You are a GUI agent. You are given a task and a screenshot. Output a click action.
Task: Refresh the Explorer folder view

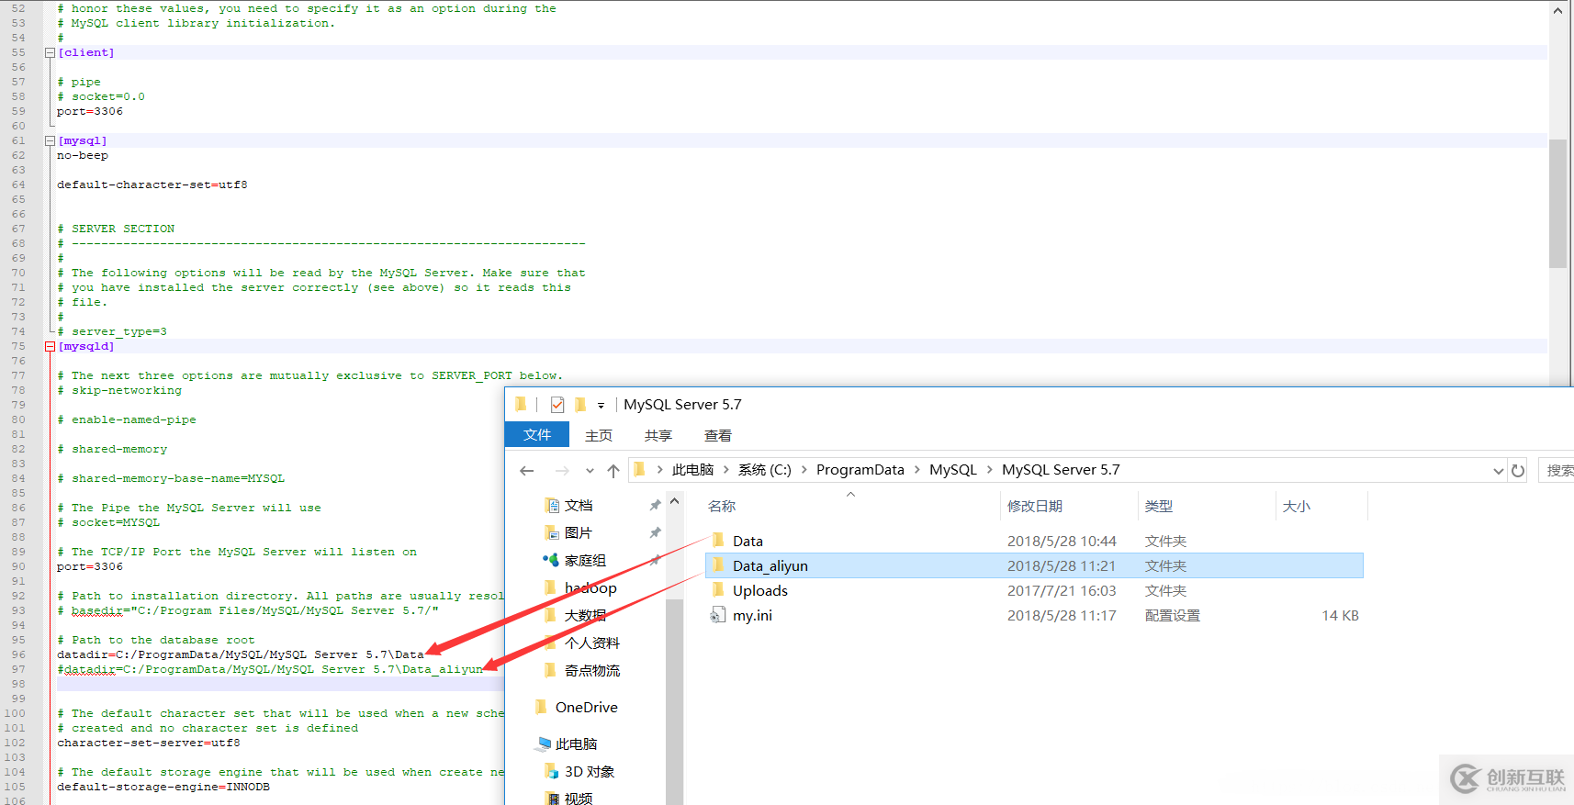coord(1518,471)
